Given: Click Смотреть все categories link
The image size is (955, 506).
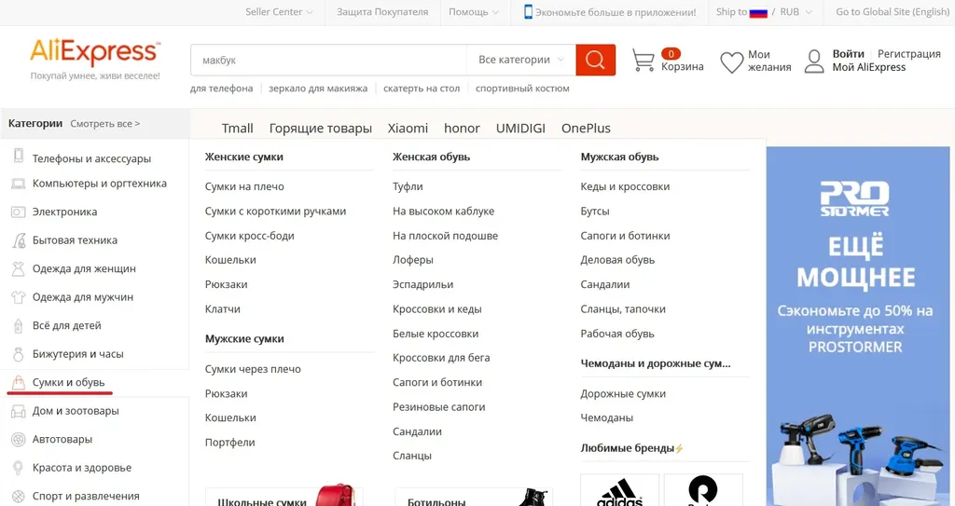Looking at the screenshot, I should 104,124.
